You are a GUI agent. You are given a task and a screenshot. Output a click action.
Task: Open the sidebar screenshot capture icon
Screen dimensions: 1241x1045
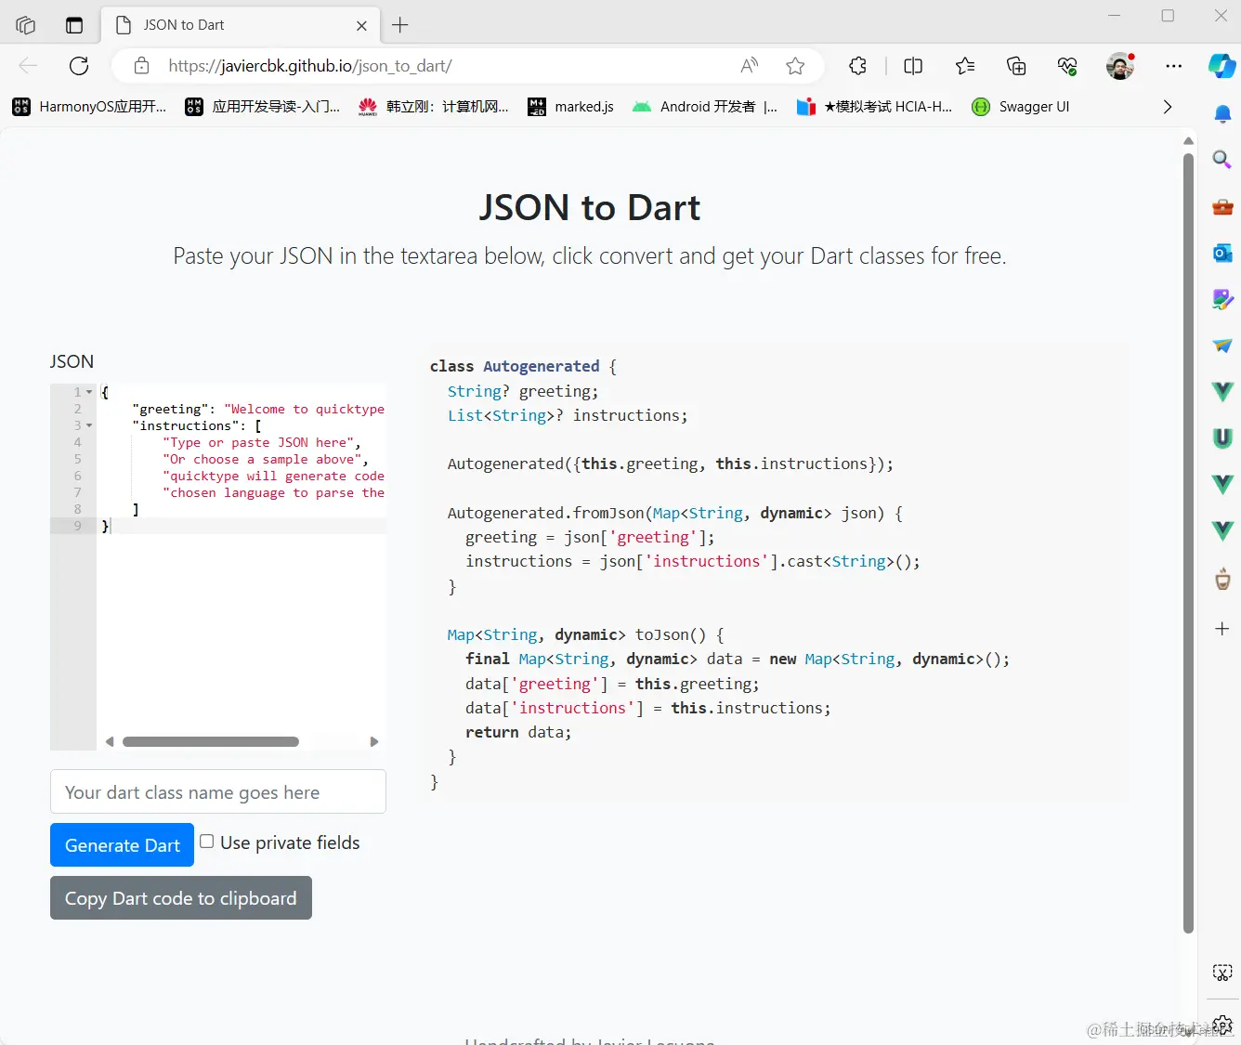pyautogui.click(x=1222, y=973)
